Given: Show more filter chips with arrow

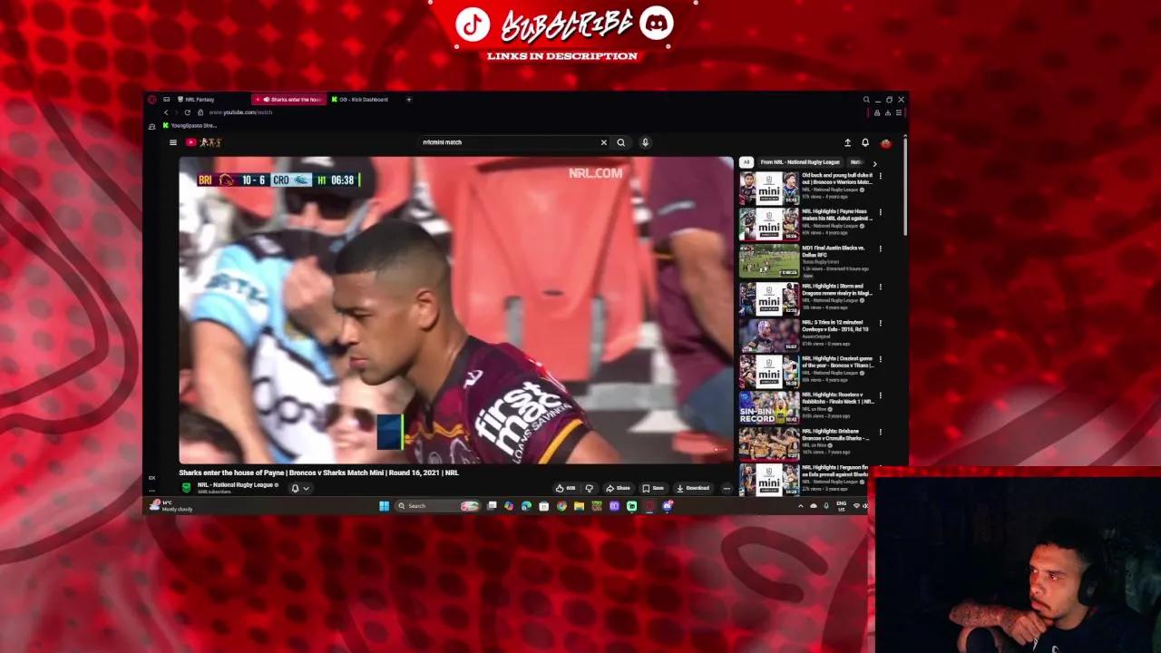Looking at the screenshot, I should click(874, 163).
